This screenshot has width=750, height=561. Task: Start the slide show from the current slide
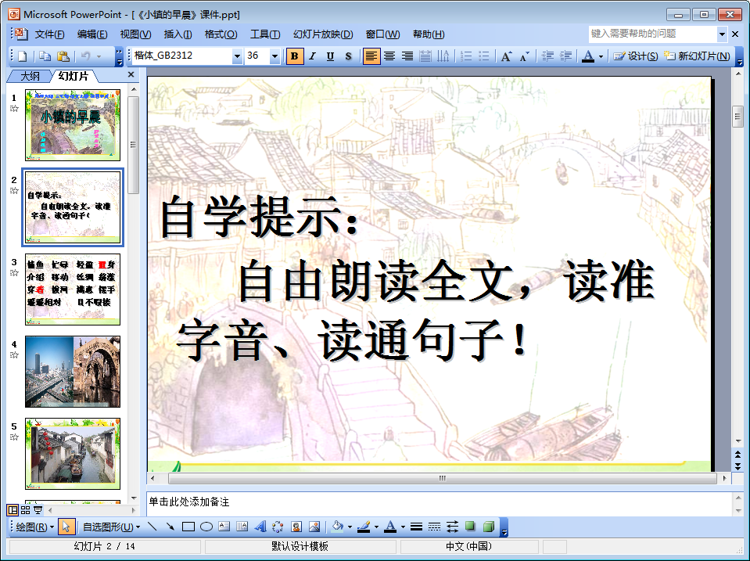pos(38,510)
